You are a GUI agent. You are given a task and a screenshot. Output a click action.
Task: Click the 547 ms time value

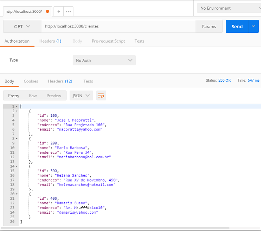[254, 80]
